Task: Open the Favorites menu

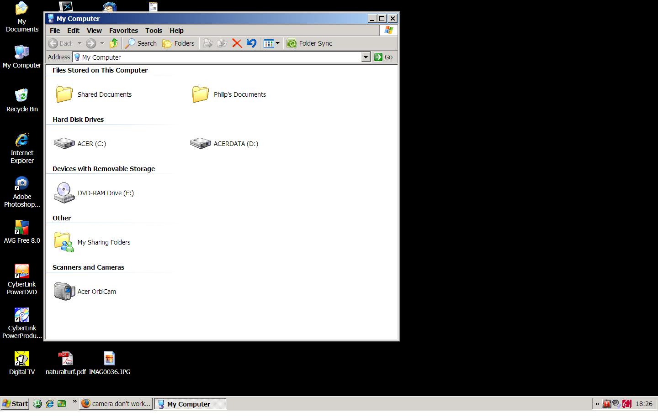Action: click(x=123, y=31)
